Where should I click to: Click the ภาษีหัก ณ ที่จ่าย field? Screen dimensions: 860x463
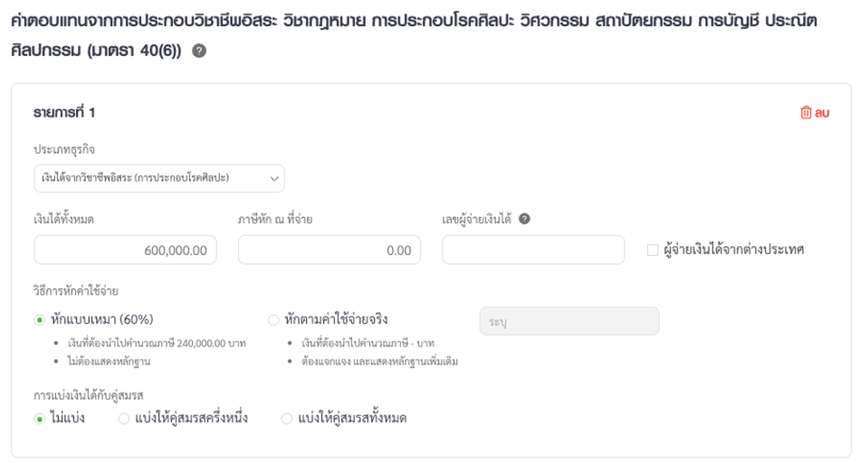click(330, 250)
